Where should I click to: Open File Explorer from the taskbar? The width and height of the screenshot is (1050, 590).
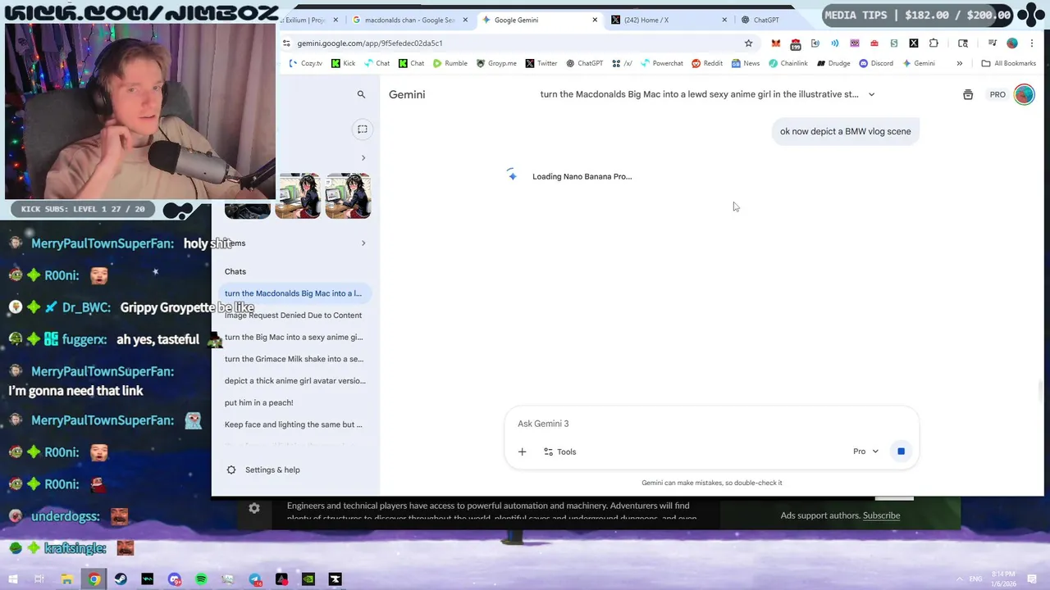pos(67,579)
